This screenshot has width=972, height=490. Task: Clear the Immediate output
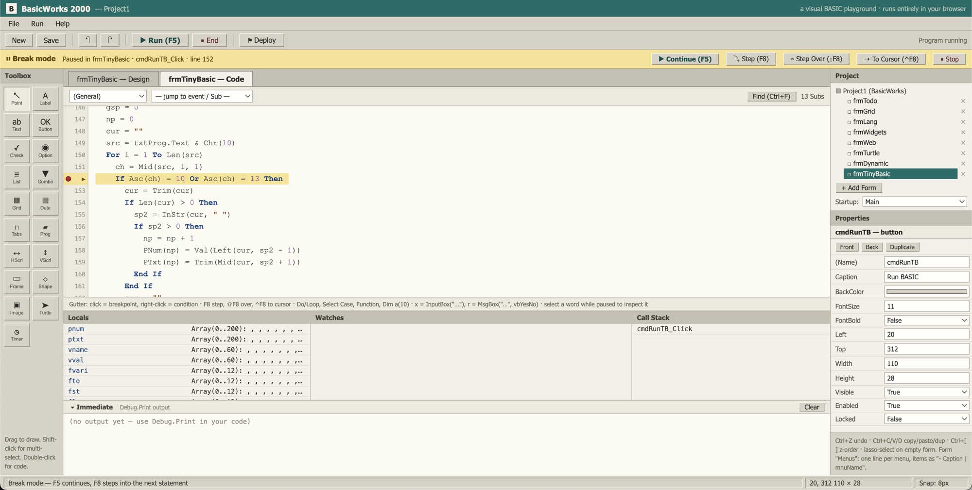[x=812, y=407]
